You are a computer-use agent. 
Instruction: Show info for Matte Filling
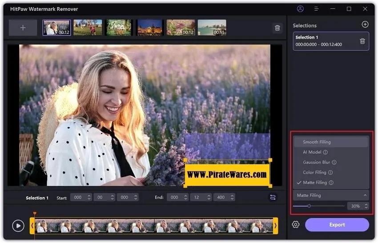(331, 182)
